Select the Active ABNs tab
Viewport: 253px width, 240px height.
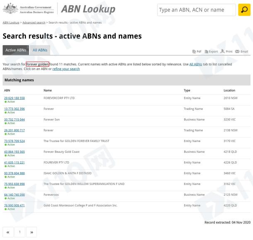16,50
